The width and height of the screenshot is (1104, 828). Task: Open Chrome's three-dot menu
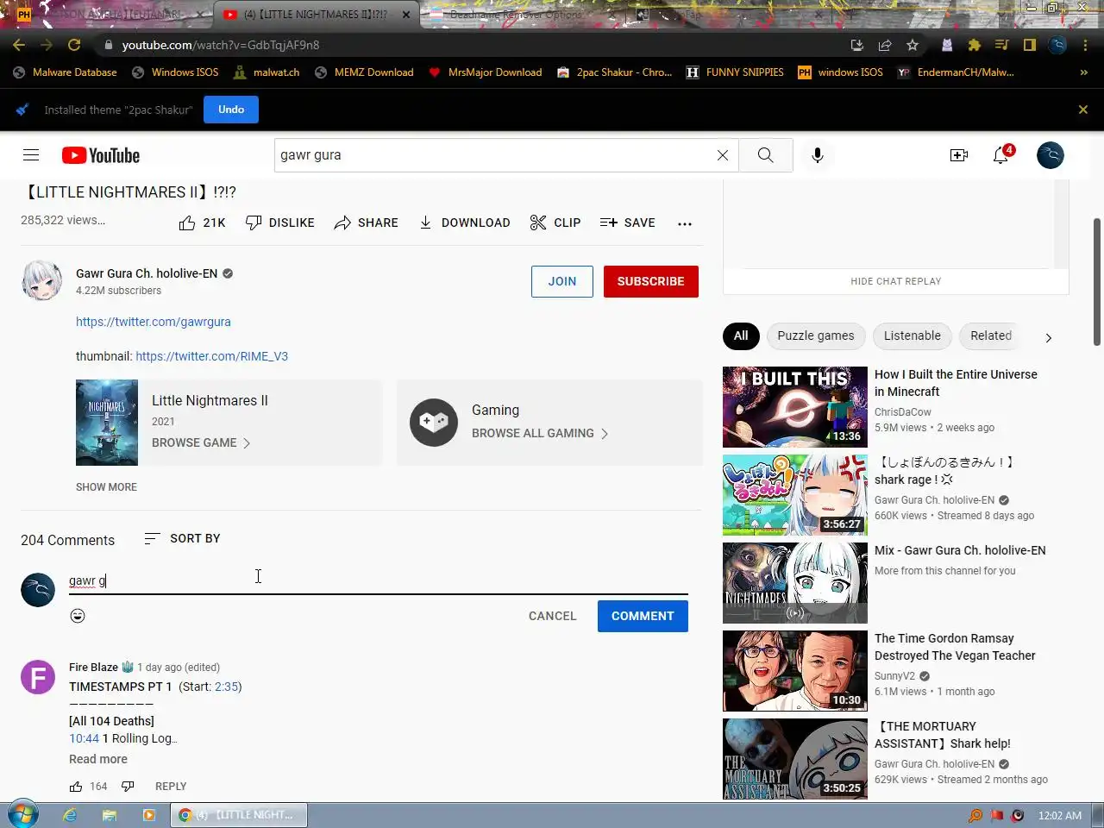pyautogui.click(x=1085, y=45)
